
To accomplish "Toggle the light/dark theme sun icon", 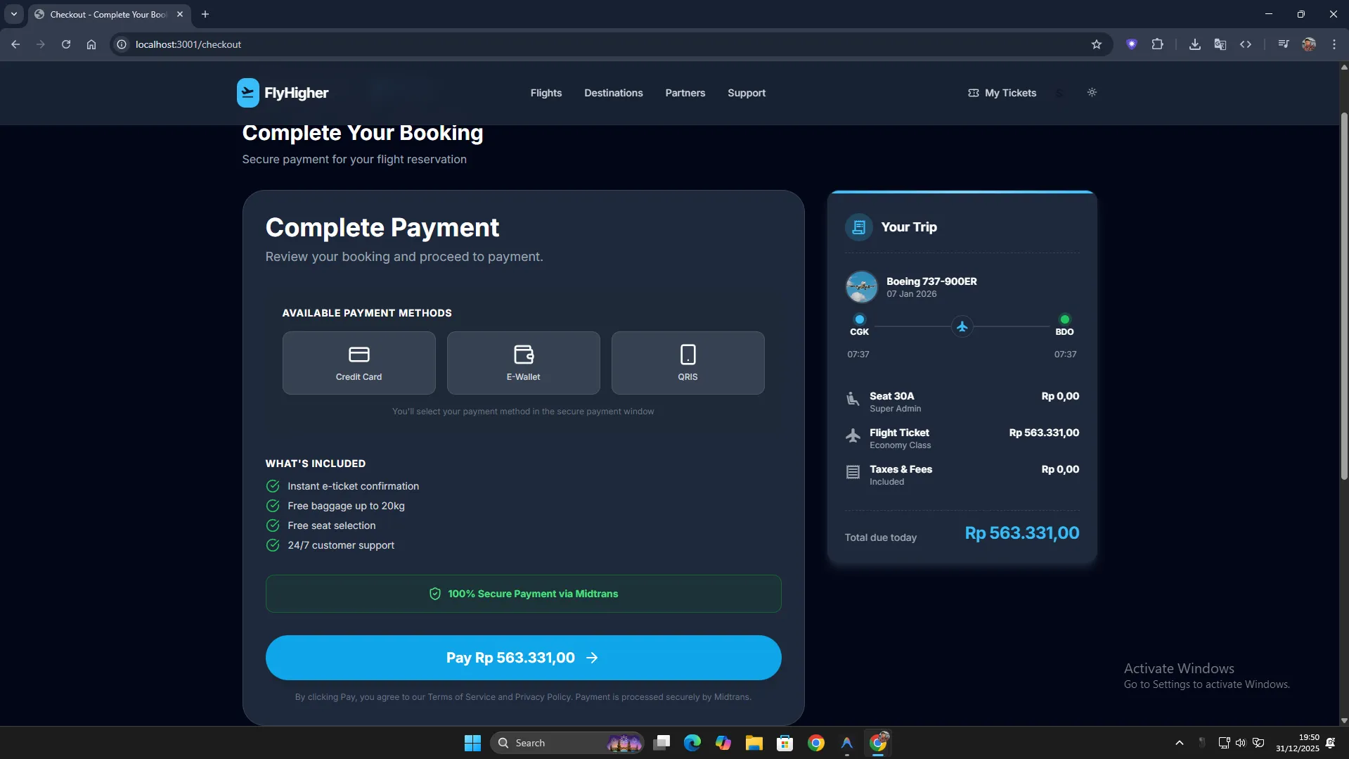I will [x=1092, y=92].
